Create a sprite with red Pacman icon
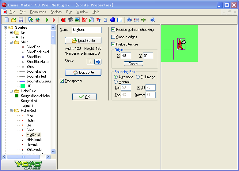The height and width of the screenshot is (171, 239). coord(63,20)
